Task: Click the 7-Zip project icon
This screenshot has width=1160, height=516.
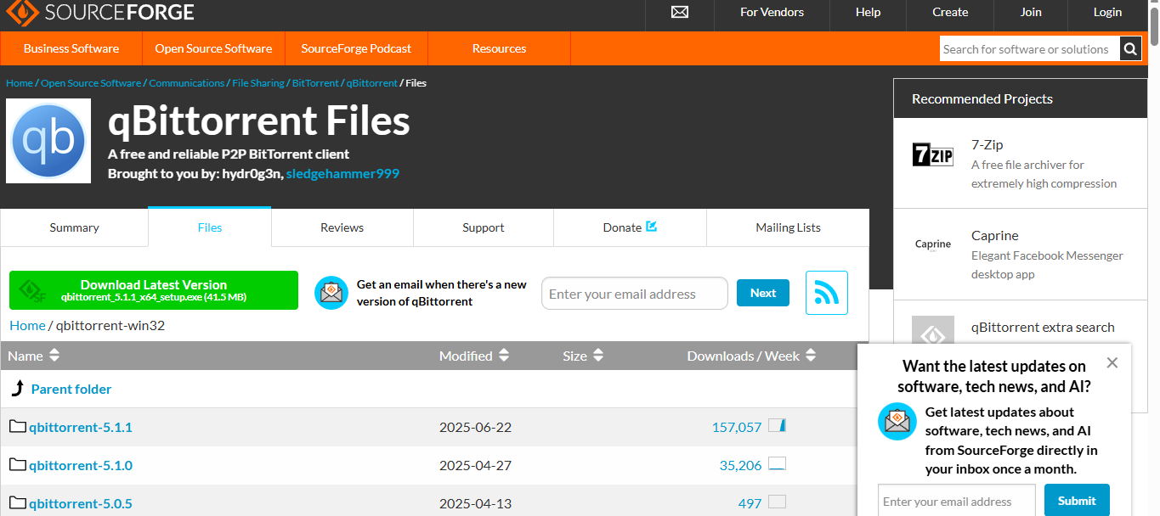Action: click(x=933, y=154)
